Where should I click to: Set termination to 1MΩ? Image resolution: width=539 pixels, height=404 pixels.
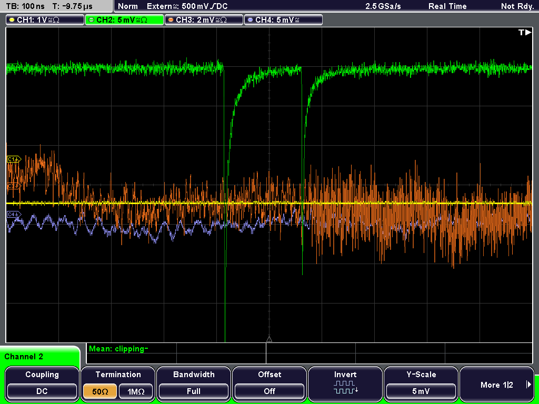135,391
